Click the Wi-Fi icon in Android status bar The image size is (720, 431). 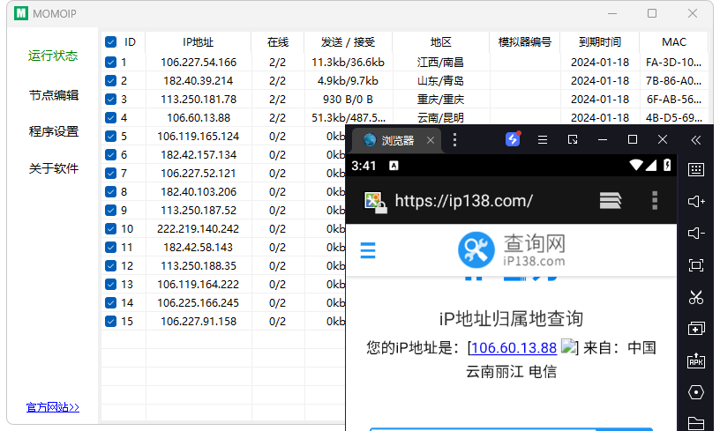click(x=636, y=165)
